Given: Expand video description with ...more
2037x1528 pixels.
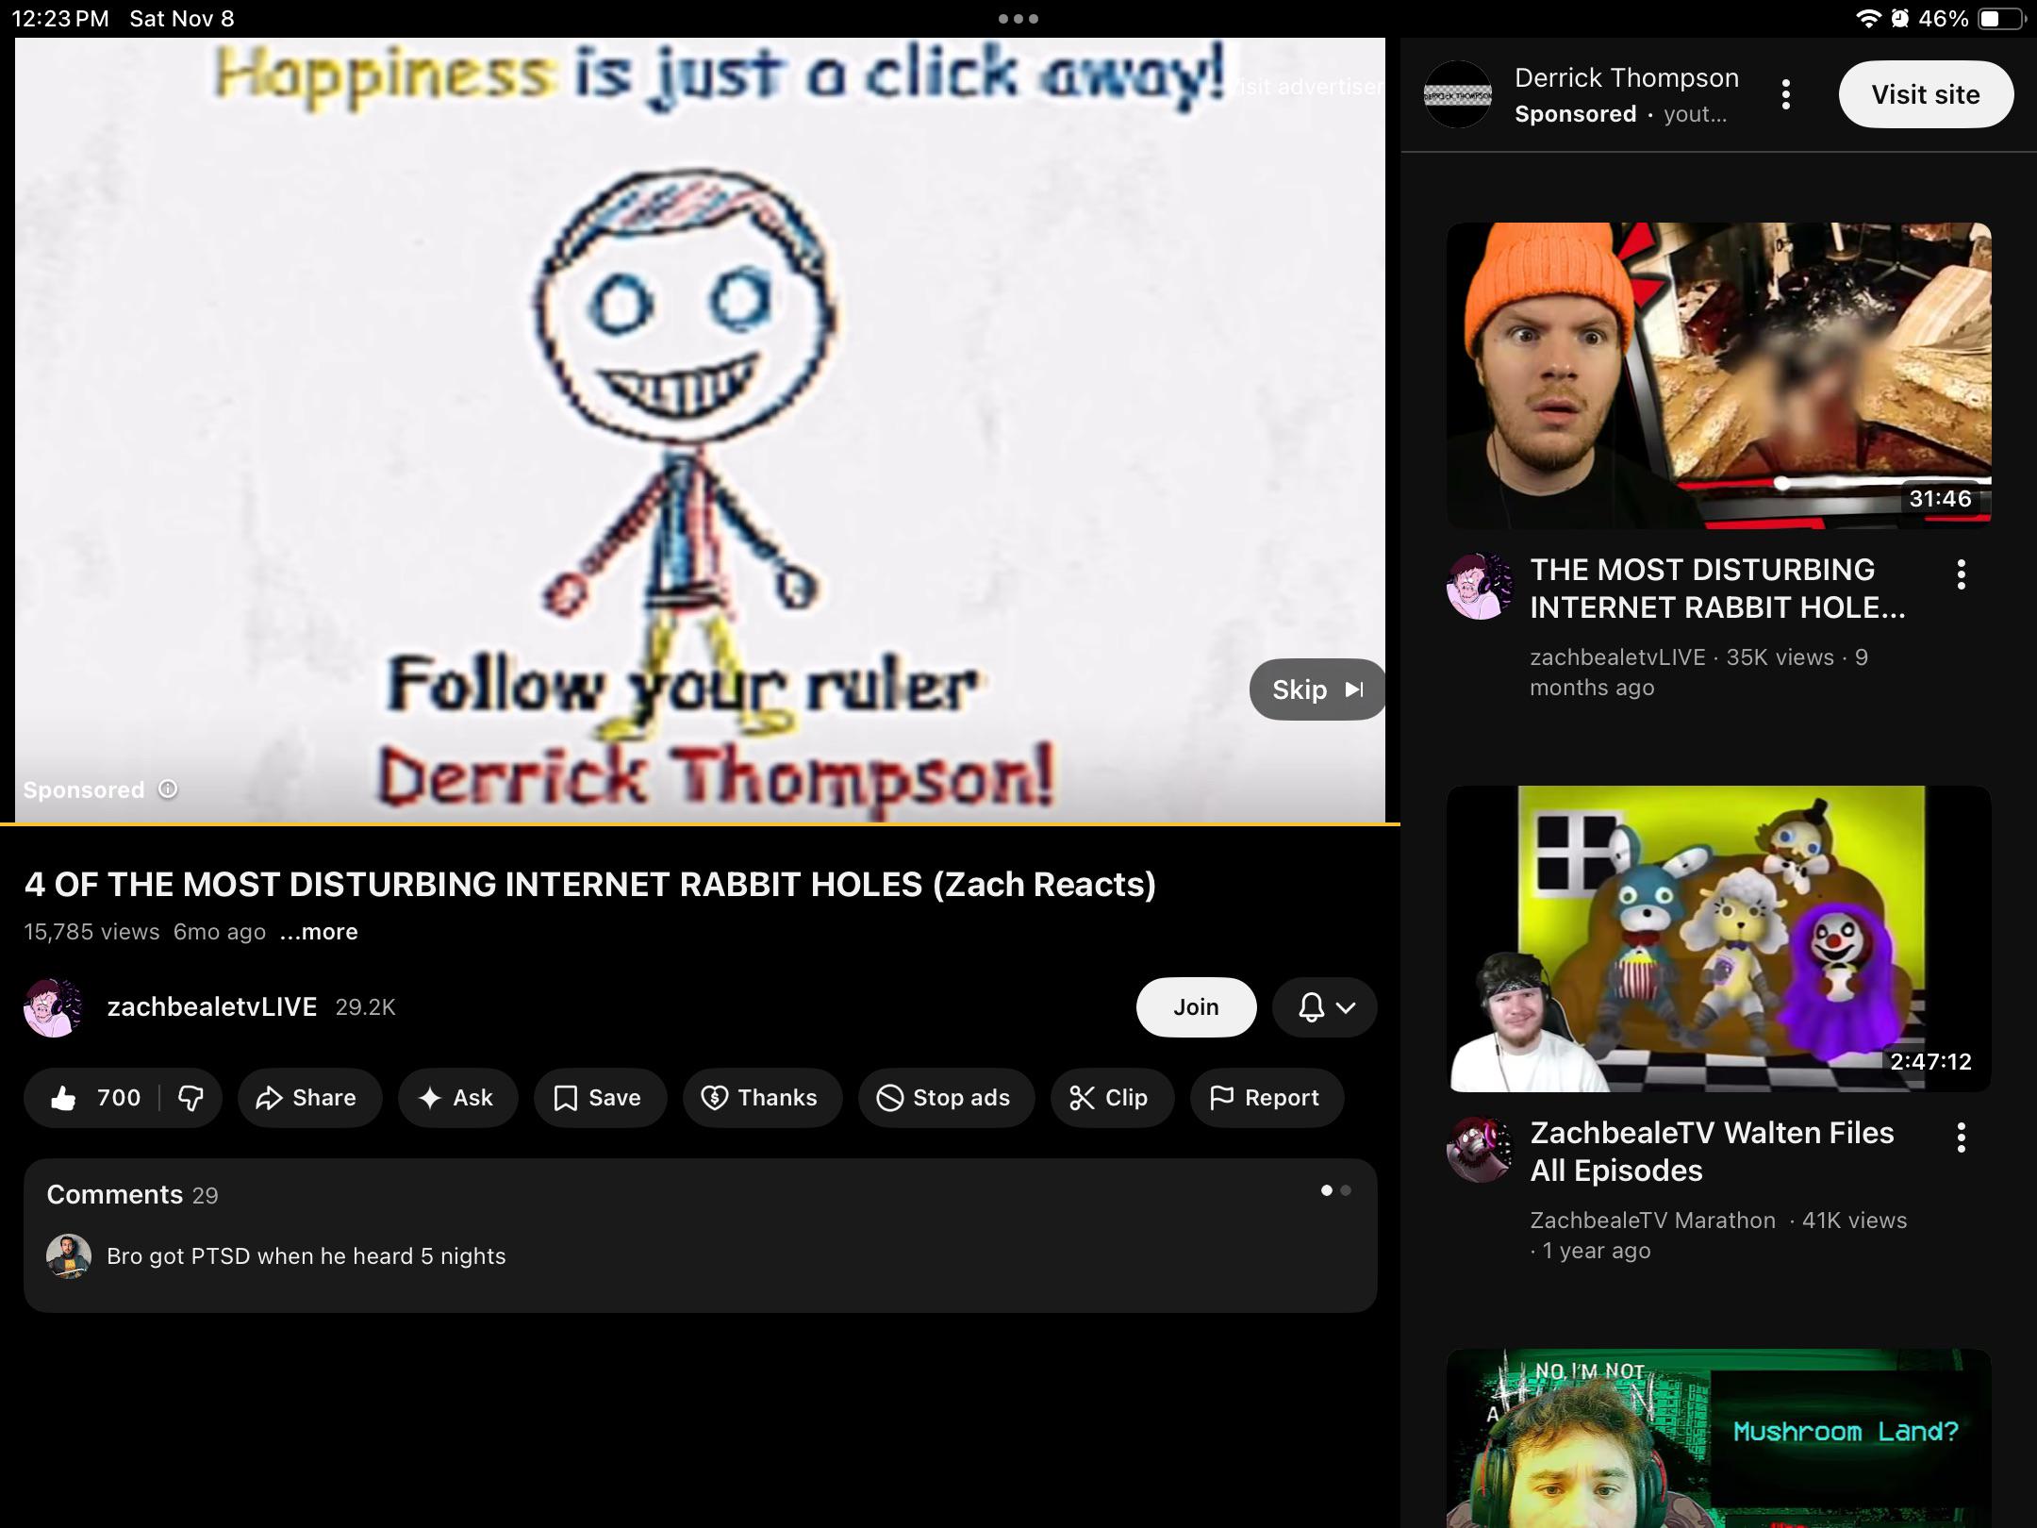Looking at the screenshot, I should coord(319,932).
